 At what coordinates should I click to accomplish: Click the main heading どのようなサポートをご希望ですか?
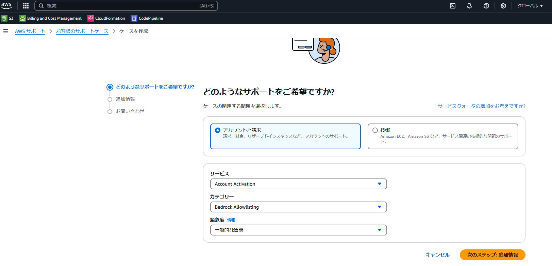269,92
